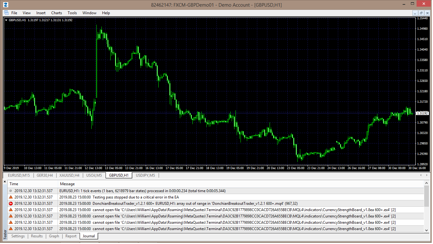Open the chart document icon beside File menu
433x244 pixels.
6,13
